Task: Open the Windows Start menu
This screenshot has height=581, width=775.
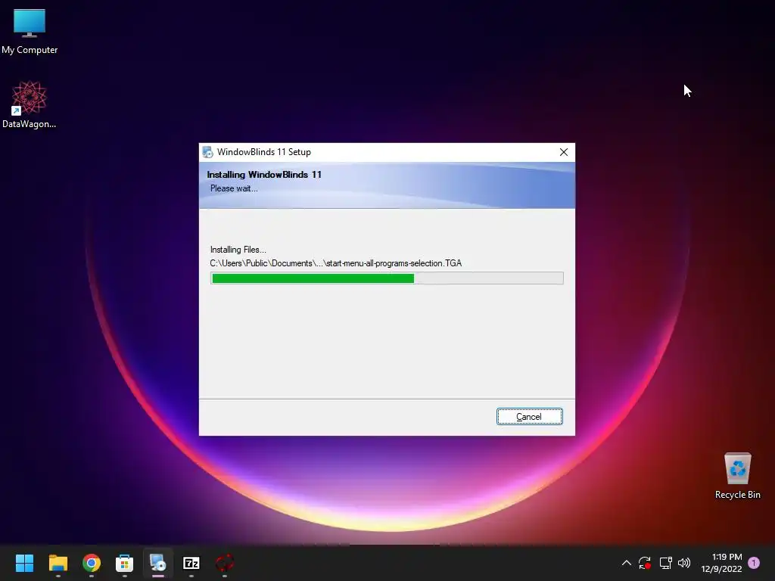Action: pyautogui.click(x=24, y=563)
